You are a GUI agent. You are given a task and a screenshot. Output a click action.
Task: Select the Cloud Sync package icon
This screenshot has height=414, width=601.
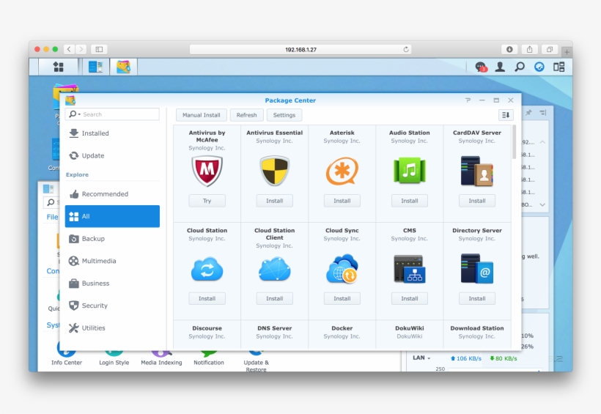(342, 269)
